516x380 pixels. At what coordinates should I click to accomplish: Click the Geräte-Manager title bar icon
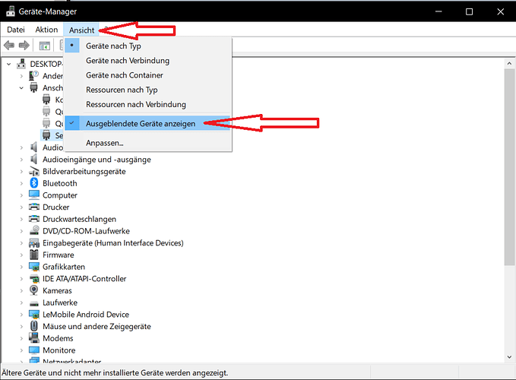point(11,11)
